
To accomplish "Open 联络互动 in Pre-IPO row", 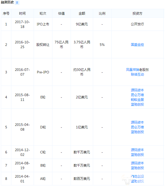I will click(x=137, y=74).
